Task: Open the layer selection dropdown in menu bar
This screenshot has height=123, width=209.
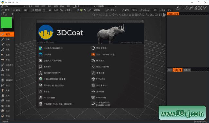Action: click(x=85, y=6)
